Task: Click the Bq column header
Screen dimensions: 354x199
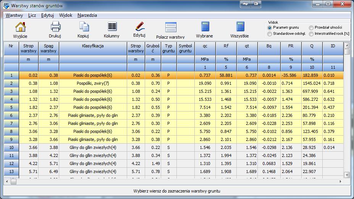Action: [269, 49]
